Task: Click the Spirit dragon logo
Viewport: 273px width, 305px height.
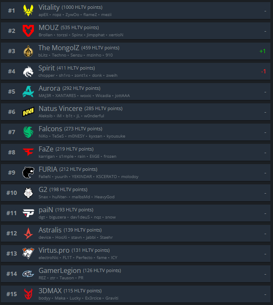Action: 28,71
